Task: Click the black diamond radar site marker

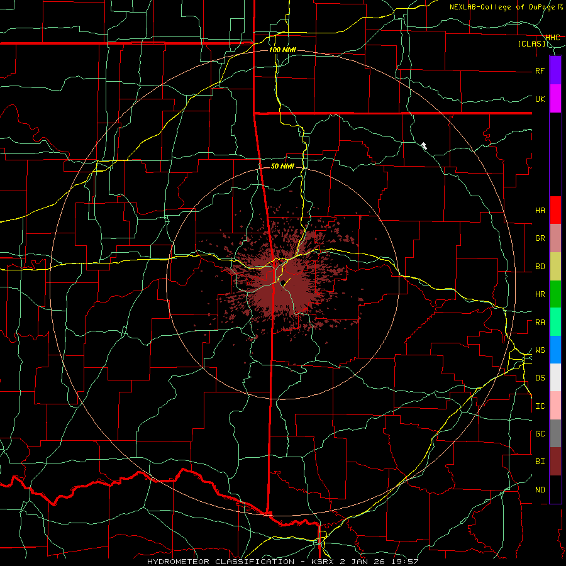Action: click(284, 282)
